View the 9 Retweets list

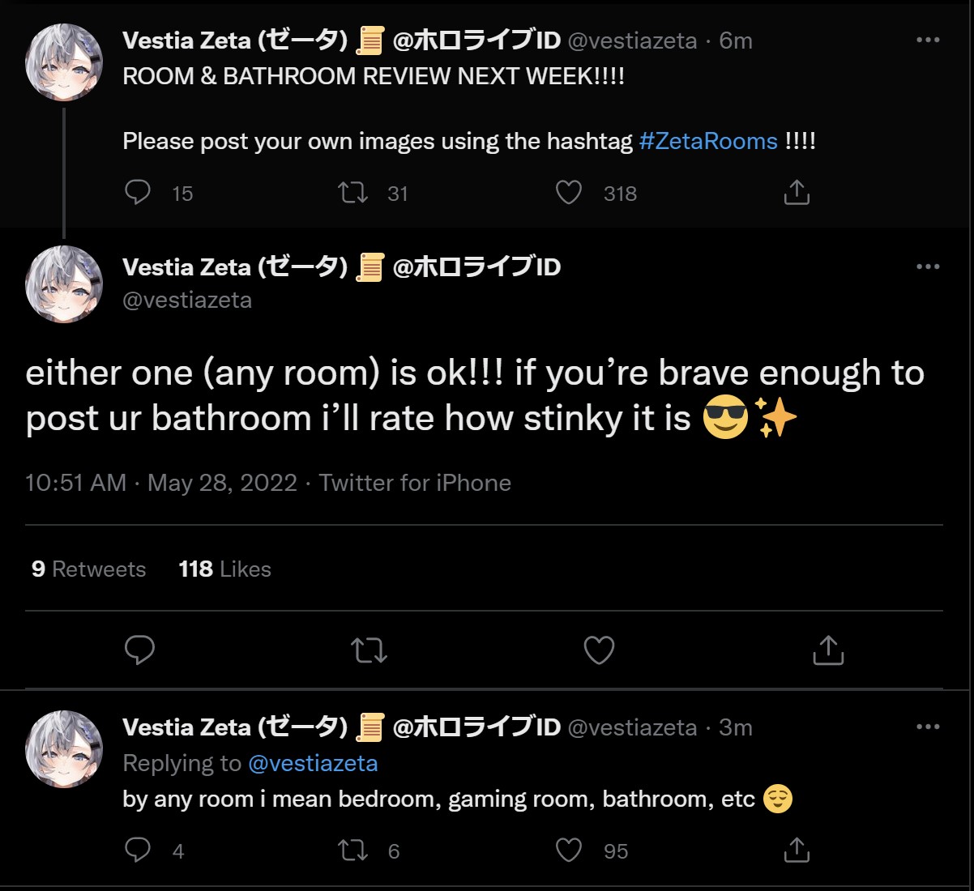click(88, 569)
